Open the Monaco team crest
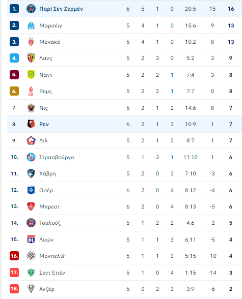Screen dimensions: 242x299 click(31, 42)
